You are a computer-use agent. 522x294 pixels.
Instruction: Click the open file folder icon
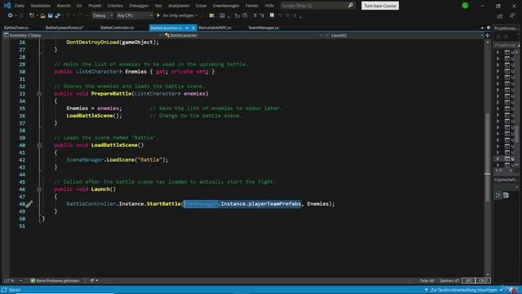pos(43,16)
